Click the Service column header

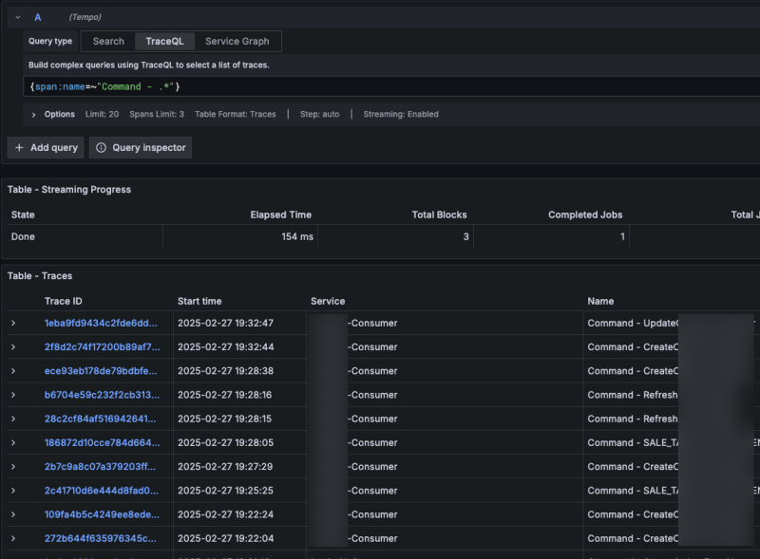click(x=328, y=301)
